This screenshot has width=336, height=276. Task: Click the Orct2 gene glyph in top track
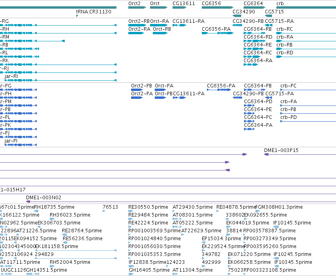click(x=137, y=7)
